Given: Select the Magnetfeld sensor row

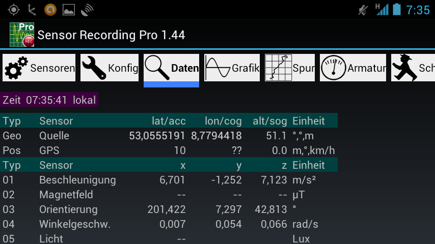Looking at the screenshot, I should click(169, 195).
